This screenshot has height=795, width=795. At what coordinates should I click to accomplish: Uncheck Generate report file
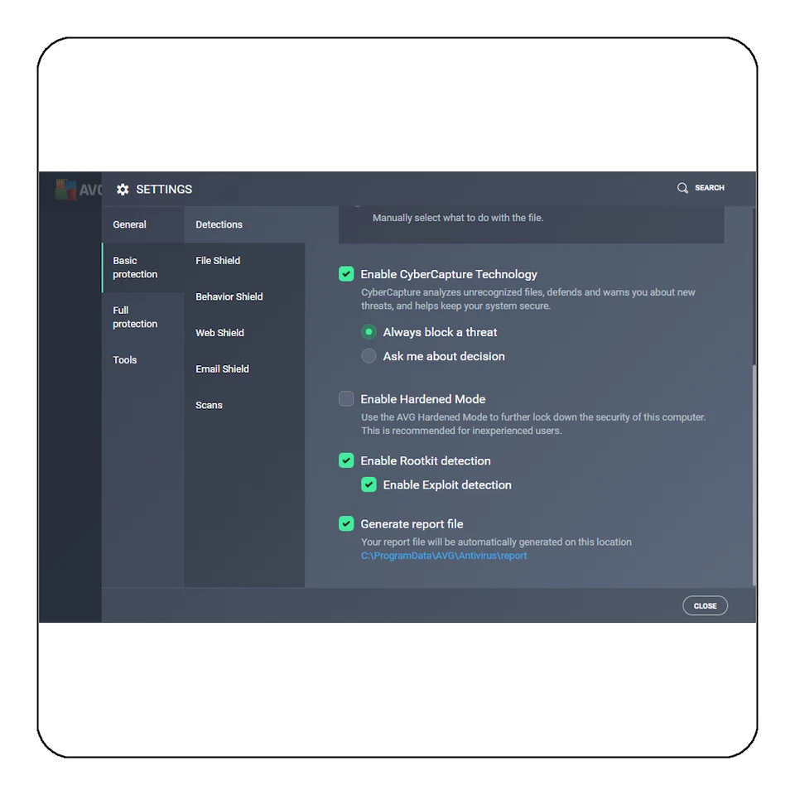pos(346,523)
